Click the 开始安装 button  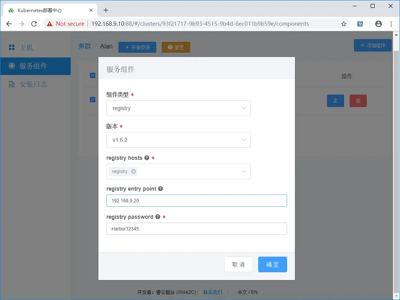tap(137, 47)
